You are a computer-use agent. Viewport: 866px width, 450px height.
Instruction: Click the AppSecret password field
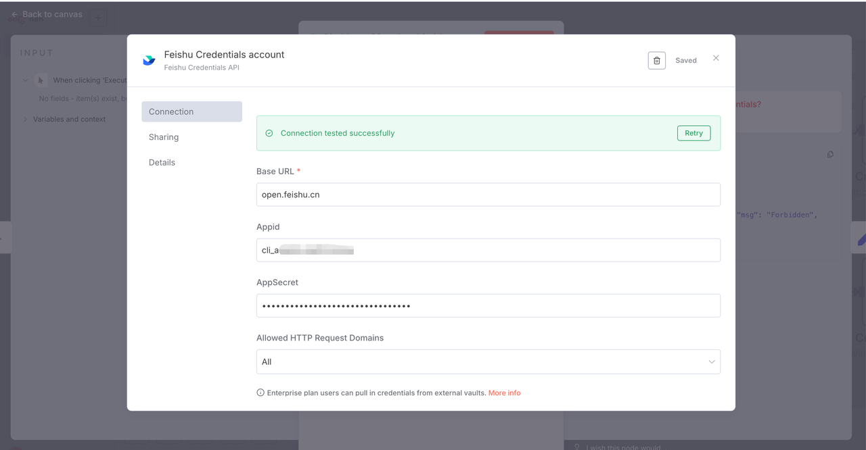pyautogui.click(x=488, y=305)
